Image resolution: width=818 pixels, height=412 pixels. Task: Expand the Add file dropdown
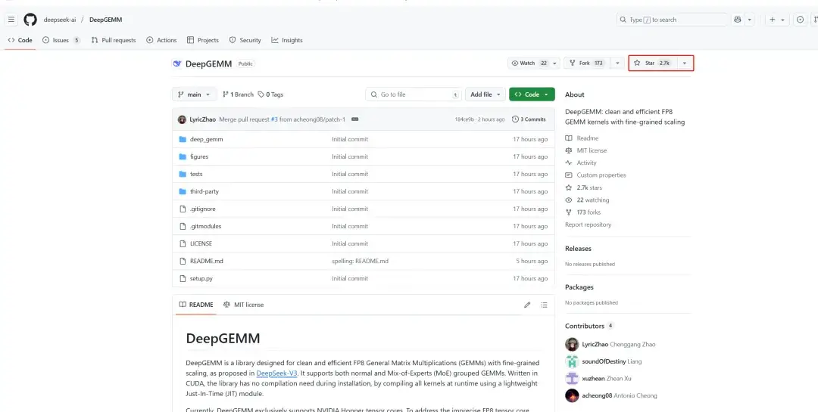[485, 94]
